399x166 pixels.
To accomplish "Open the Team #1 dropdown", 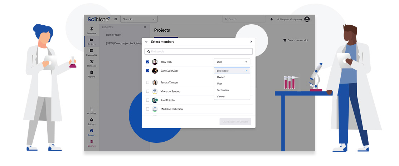I will point(139,19).
